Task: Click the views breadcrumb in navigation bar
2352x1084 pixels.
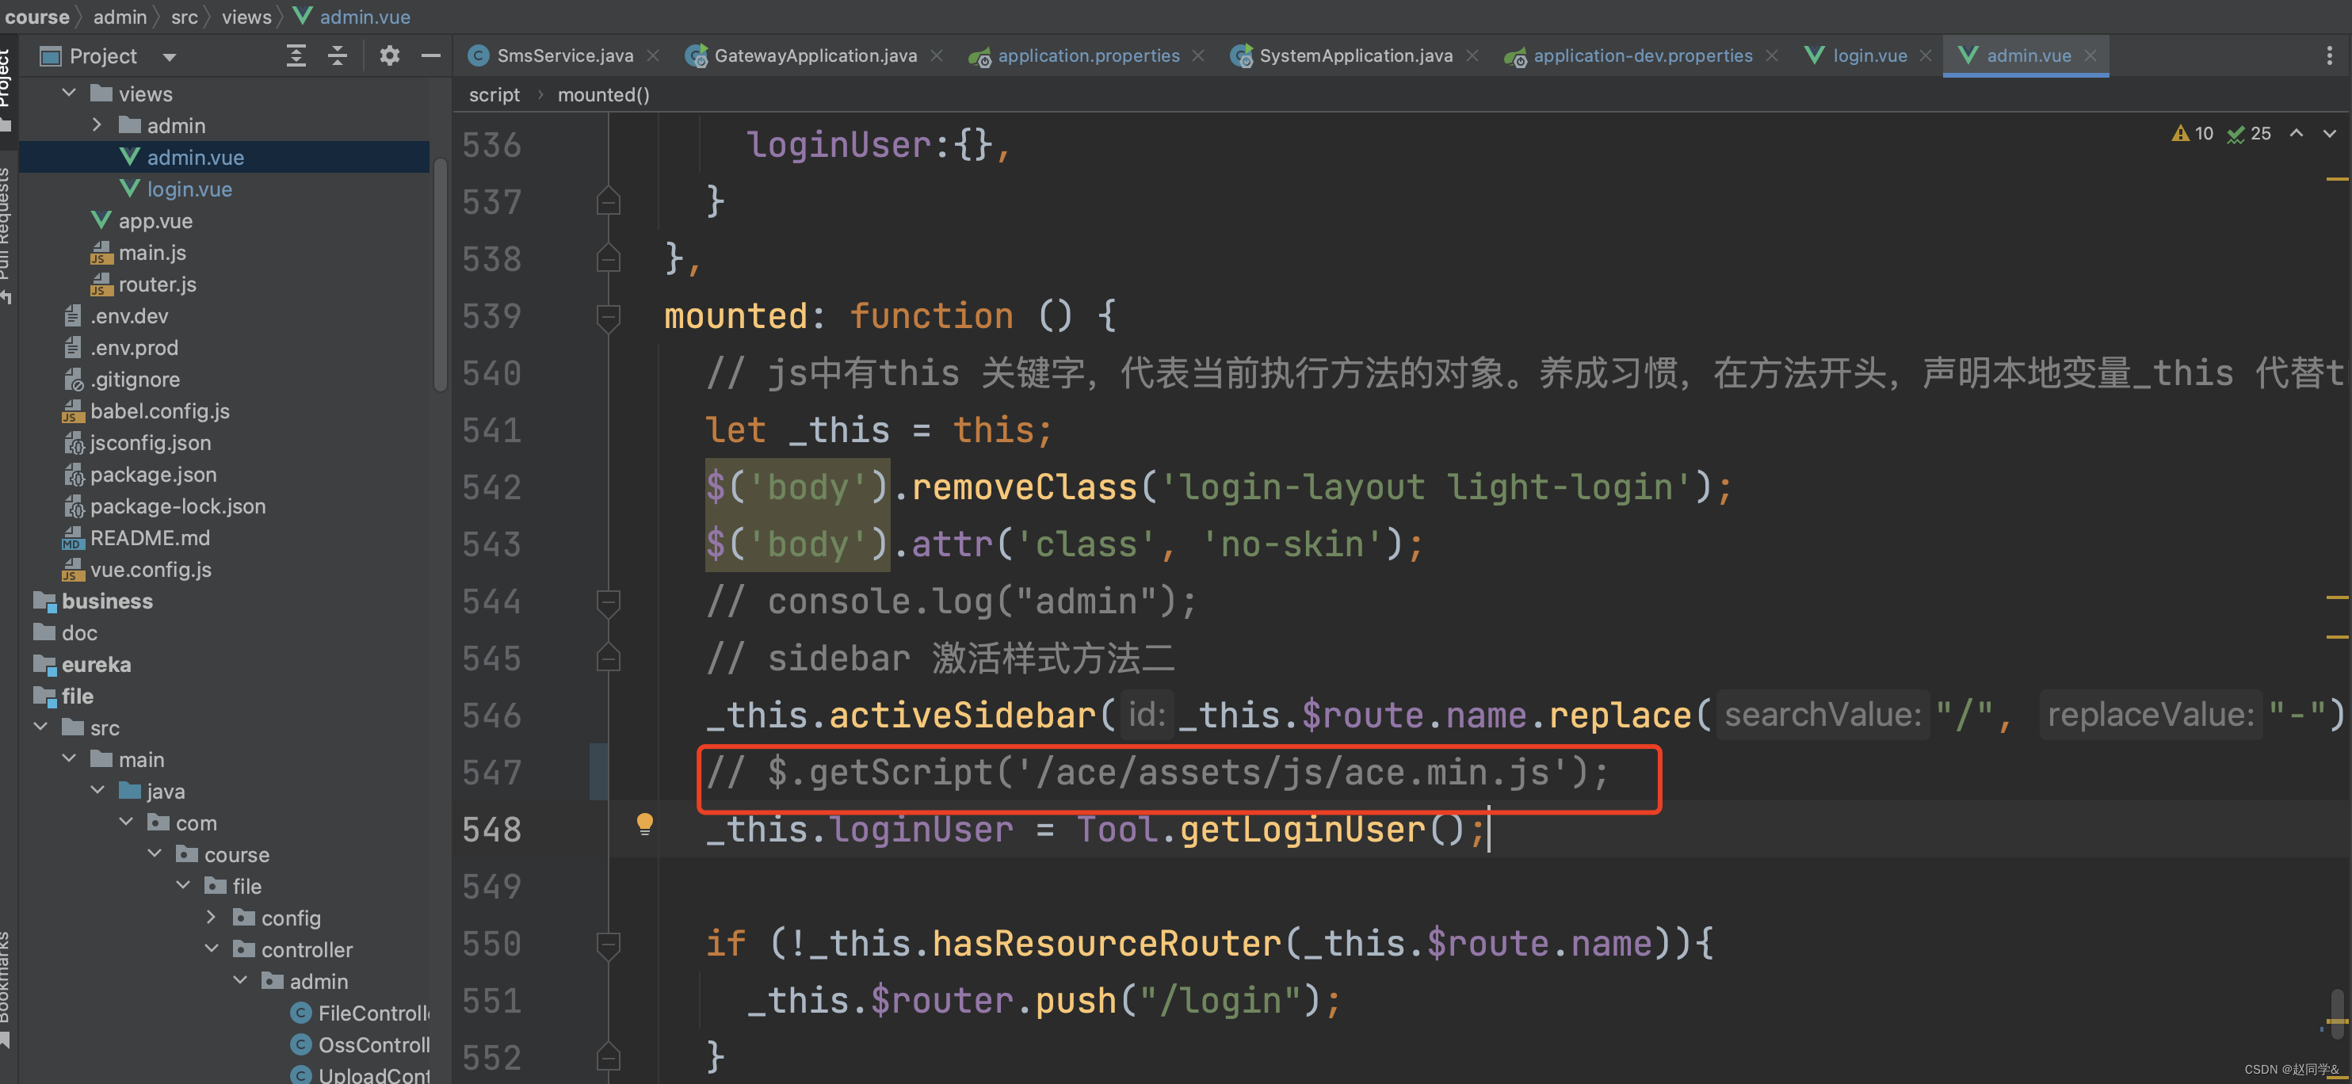Action: pos(246,17)
